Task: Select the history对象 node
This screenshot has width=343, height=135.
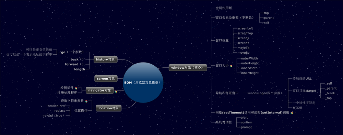Action: [106, 59]
